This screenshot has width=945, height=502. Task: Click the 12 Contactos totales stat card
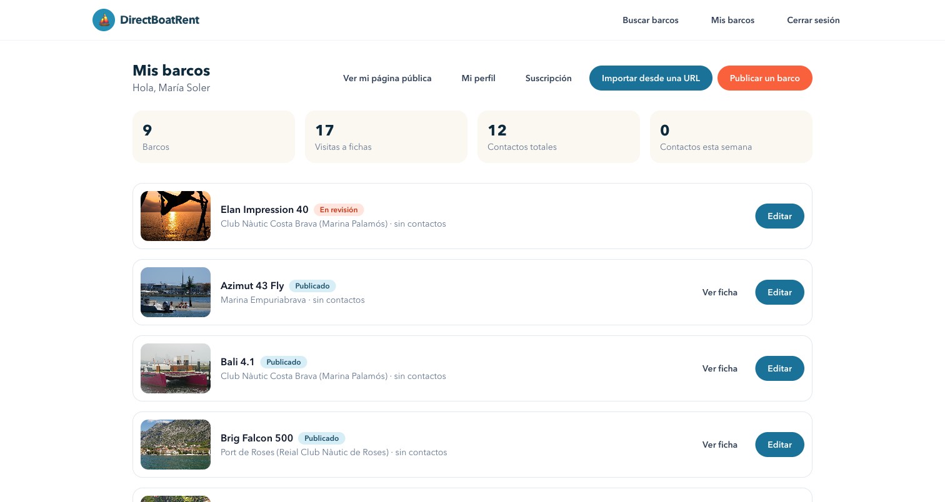point(559,137)
